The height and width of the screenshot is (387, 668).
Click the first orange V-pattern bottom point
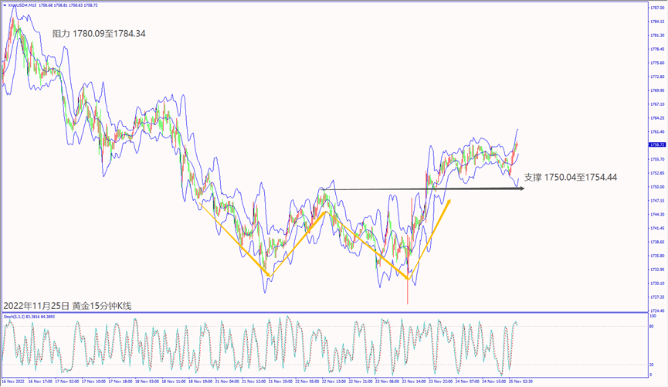pos(268,276)
